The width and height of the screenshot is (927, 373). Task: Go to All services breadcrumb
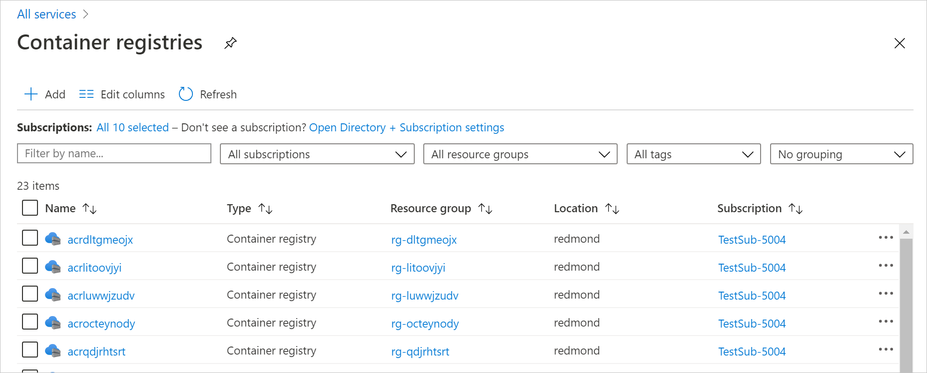(x=46, y=14)
